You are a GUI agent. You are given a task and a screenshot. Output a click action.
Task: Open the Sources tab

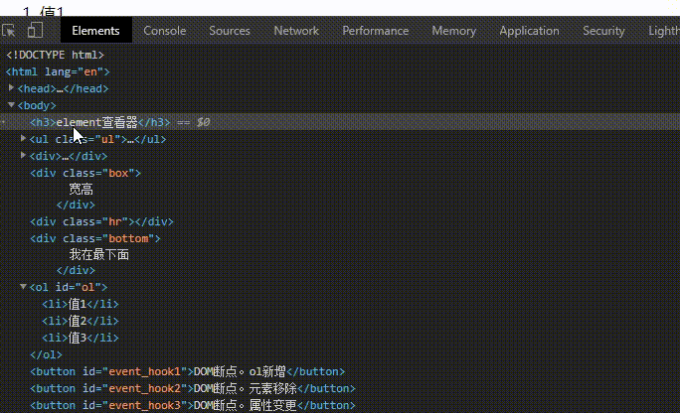(x=230, y=31)
